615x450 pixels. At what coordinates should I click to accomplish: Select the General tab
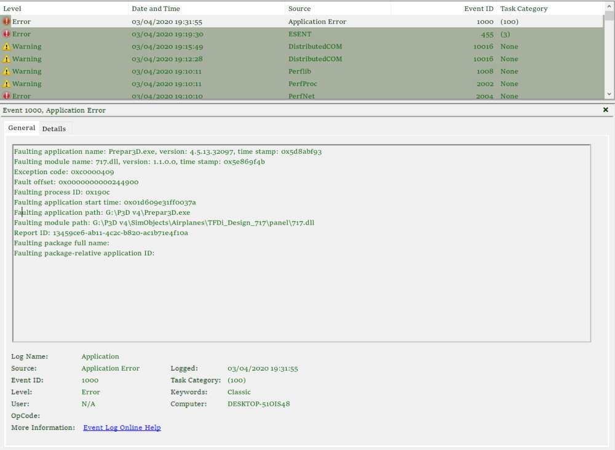coord(22,127)
